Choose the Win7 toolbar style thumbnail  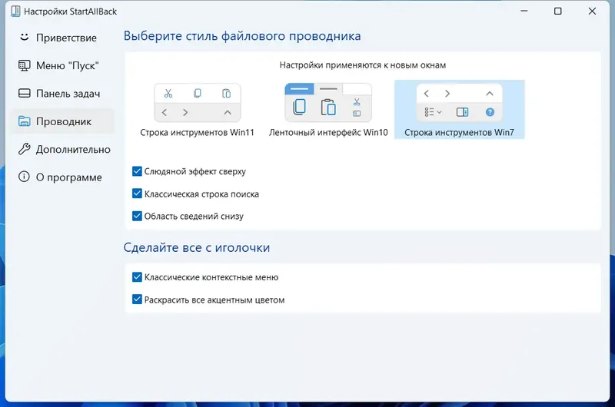tap(459, 103)
